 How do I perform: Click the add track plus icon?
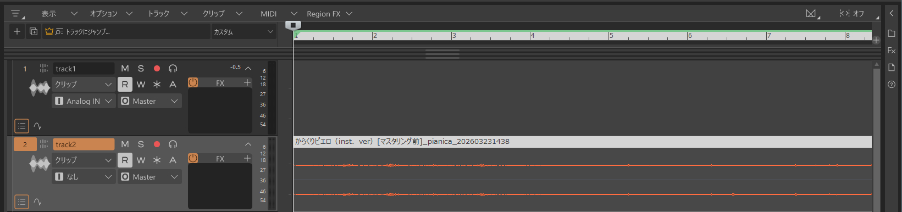click(x=17, y=31)
